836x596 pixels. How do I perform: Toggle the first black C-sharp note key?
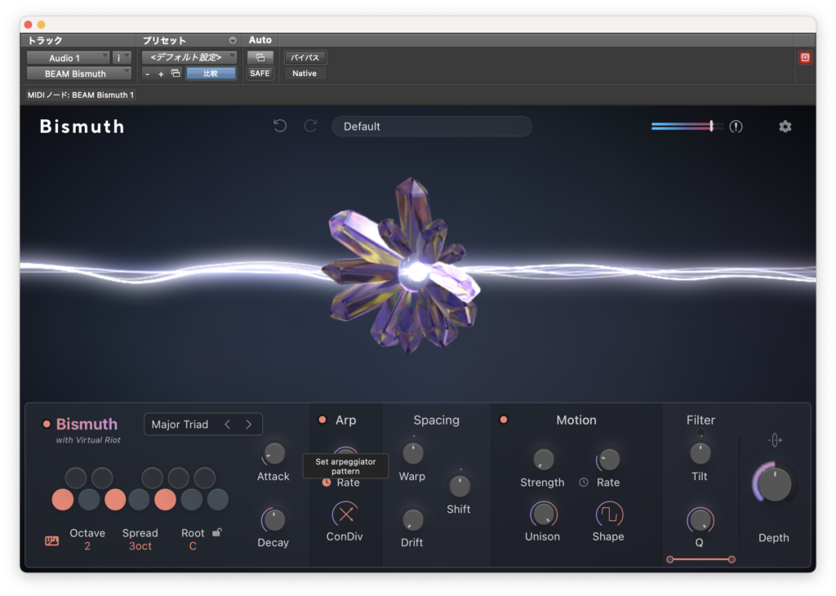tap(75, 478)
